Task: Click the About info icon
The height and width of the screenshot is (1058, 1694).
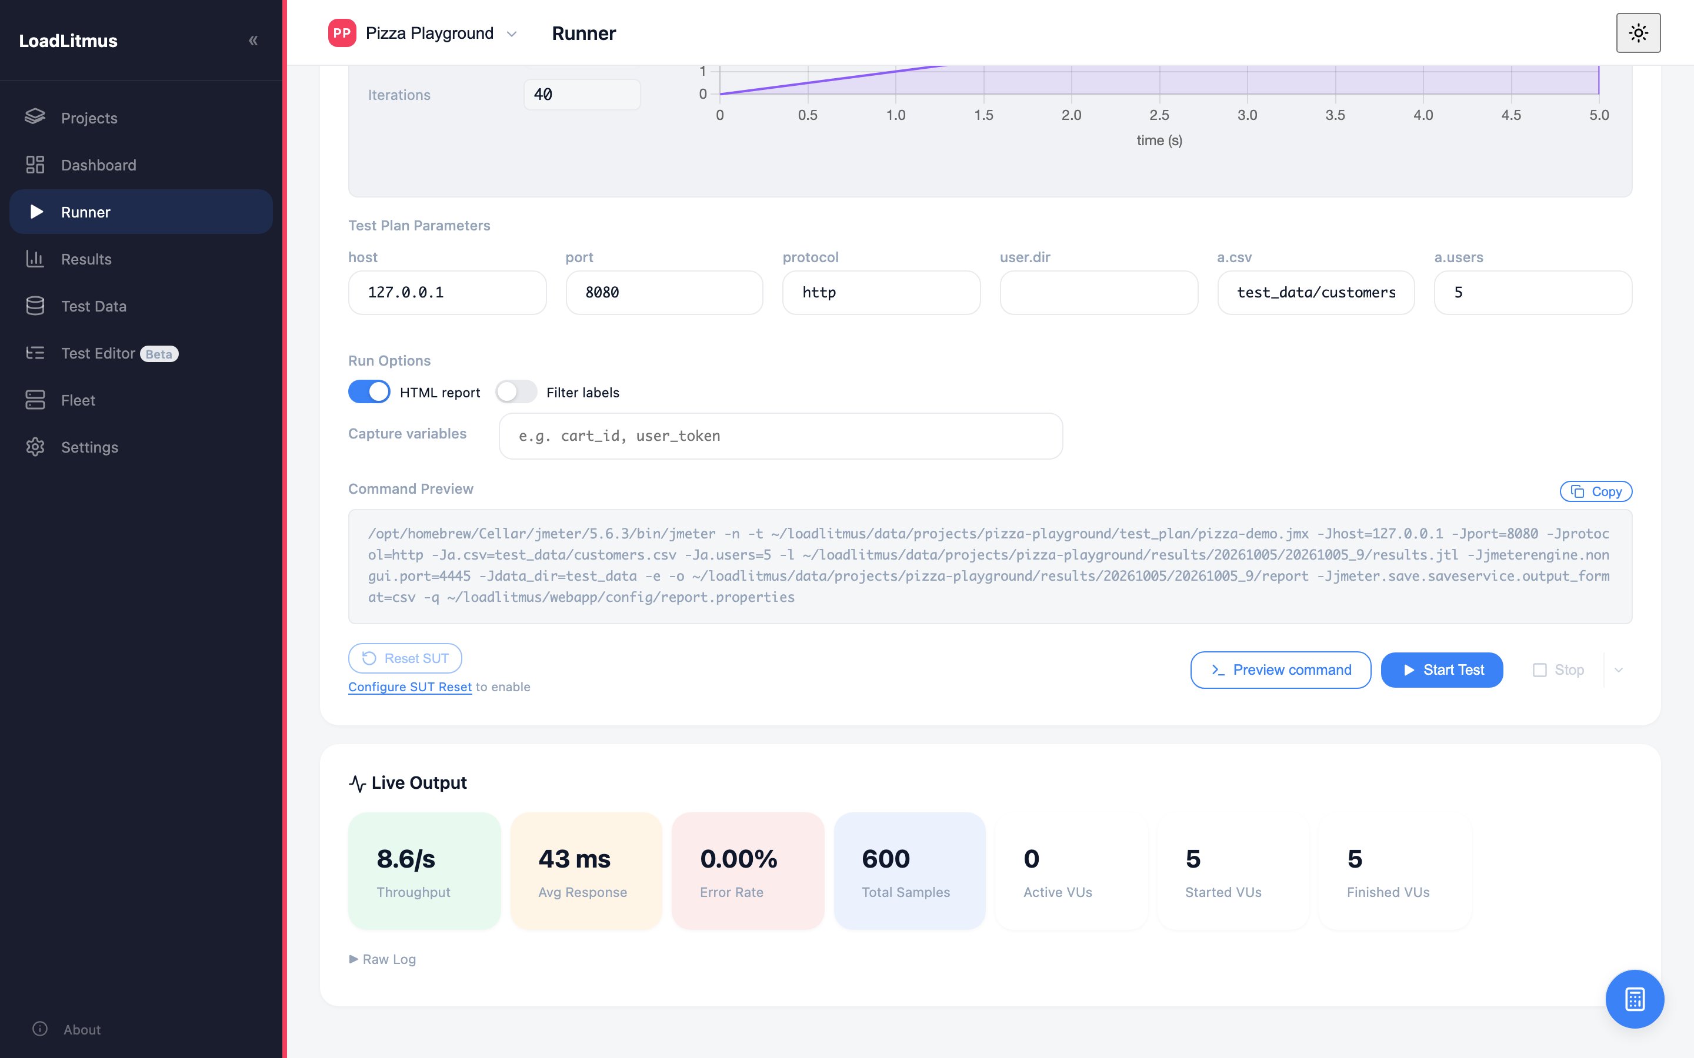Action: [x=40, y=1029]
